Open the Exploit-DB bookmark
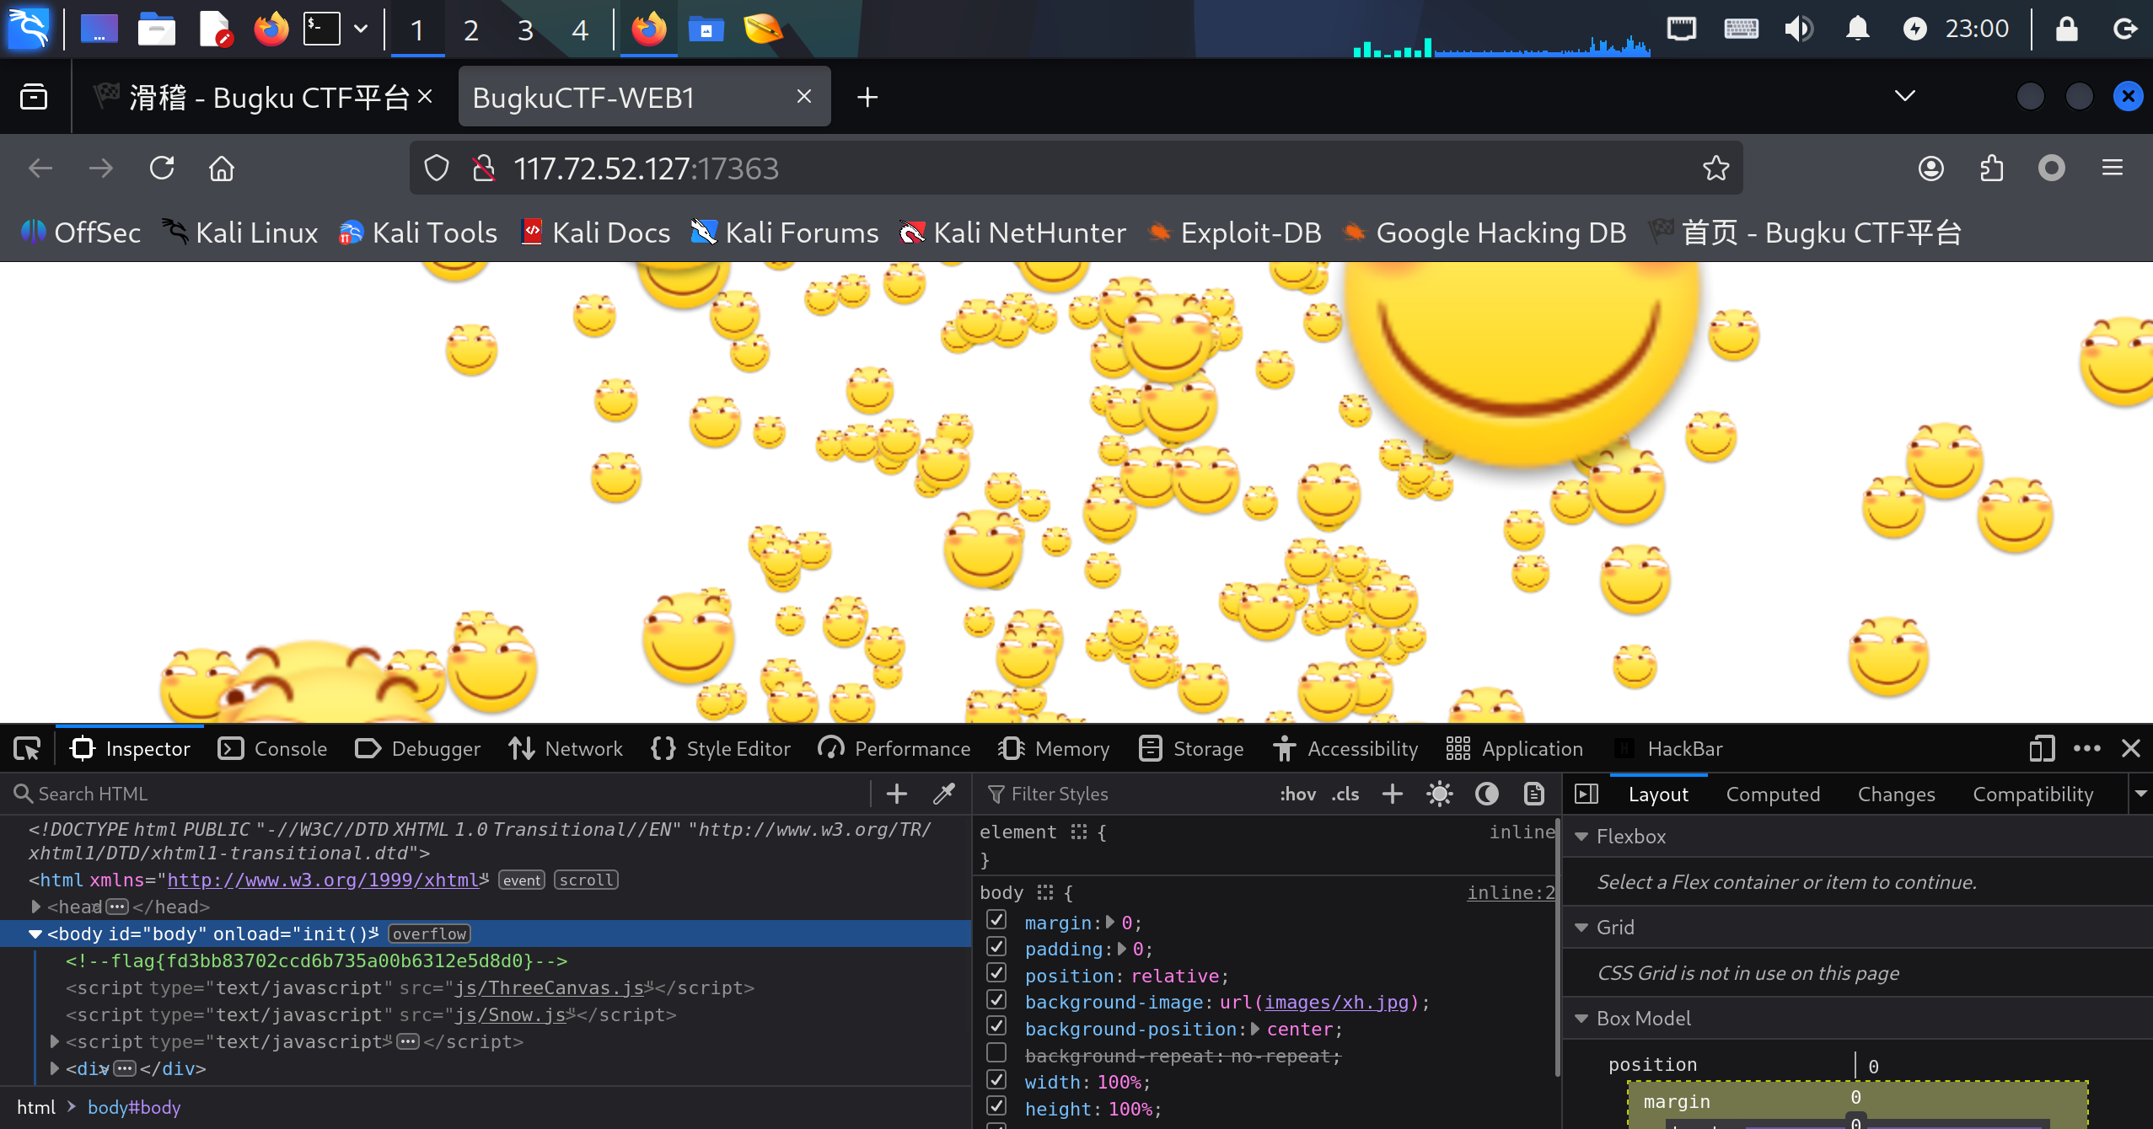The height and width of the screenshot is (1129, 2153). 1236,233
